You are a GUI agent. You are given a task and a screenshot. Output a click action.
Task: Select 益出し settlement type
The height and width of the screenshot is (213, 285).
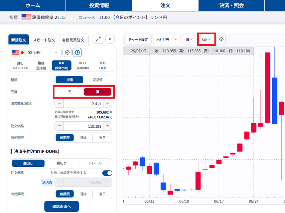tap(28, 163)
